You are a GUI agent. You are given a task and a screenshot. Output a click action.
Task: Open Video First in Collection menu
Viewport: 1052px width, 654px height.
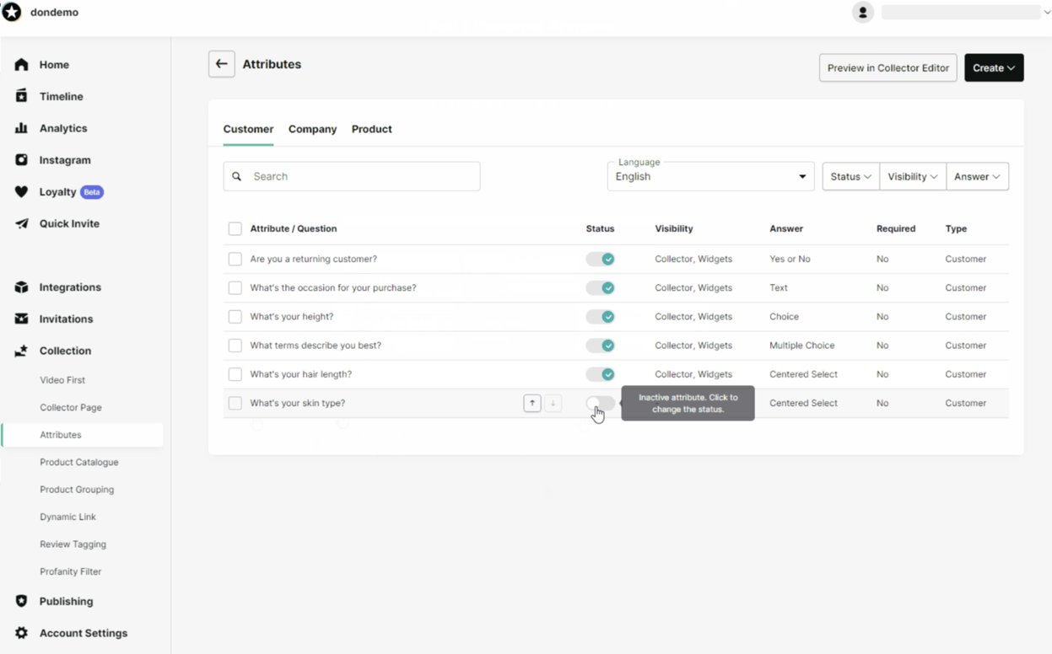[62, 380]
